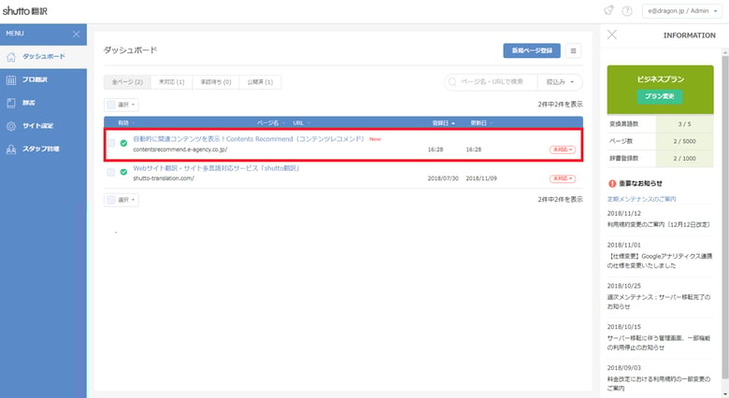Click the ビジネスプラン heading
729x398 pixels.
click(660, 79)
